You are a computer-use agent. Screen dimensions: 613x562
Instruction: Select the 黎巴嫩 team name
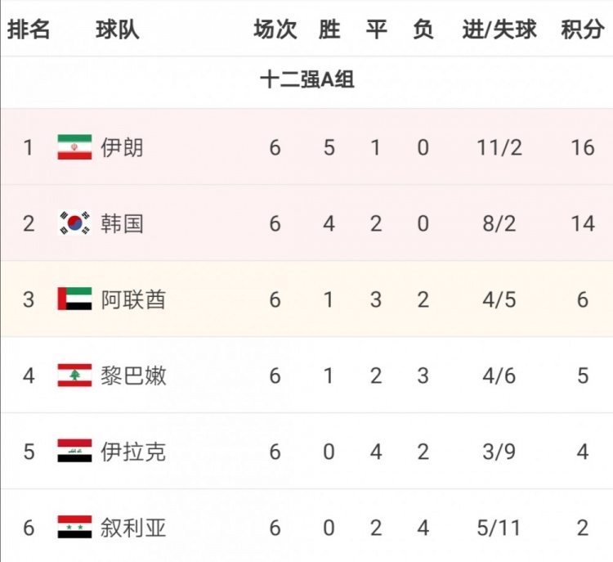133,375
